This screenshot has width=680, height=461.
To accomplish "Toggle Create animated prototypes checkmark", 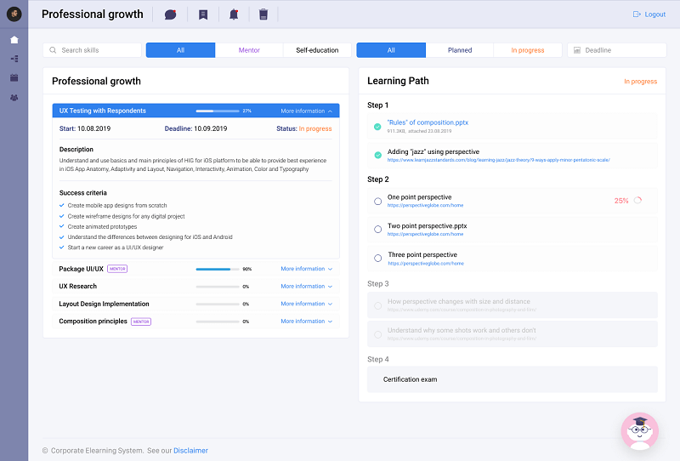I will pyautogui.click(x=61, y=226).
